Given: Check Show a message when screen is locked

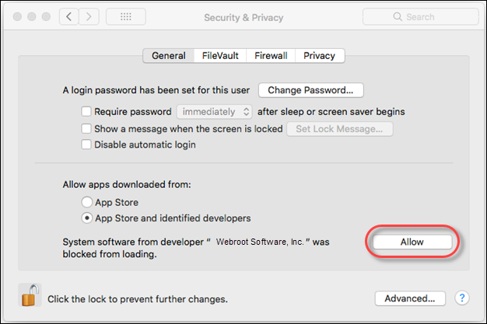Looking at the screenshot, I should [x=86, y=128].
